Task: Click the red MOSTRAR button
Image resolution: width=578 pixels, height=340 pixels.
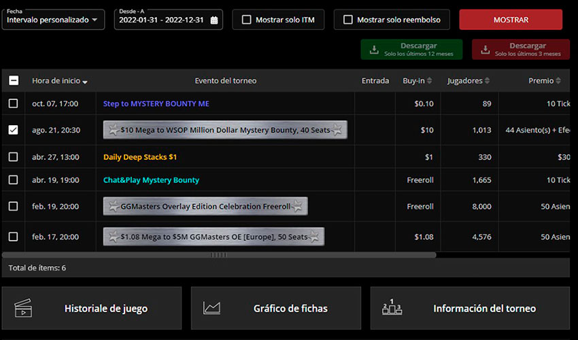Action: pos(511,20)
